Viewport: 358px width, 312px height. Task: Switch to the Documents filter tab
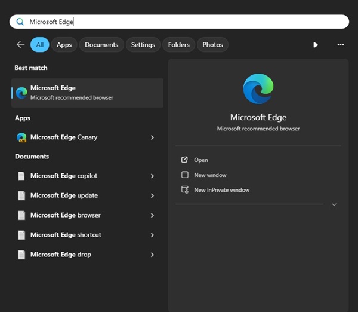(x=101, y=45)
